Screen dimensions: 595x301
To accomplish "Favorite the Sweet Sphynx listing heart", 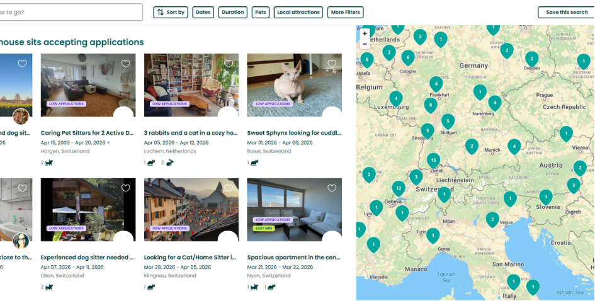I will (x=332, y=64).
